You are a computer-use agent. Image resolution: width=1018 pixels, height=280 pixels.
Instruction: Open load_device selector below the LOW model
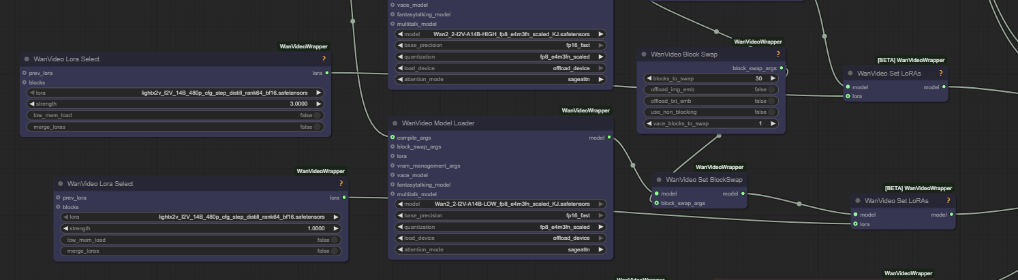point(500,238)
